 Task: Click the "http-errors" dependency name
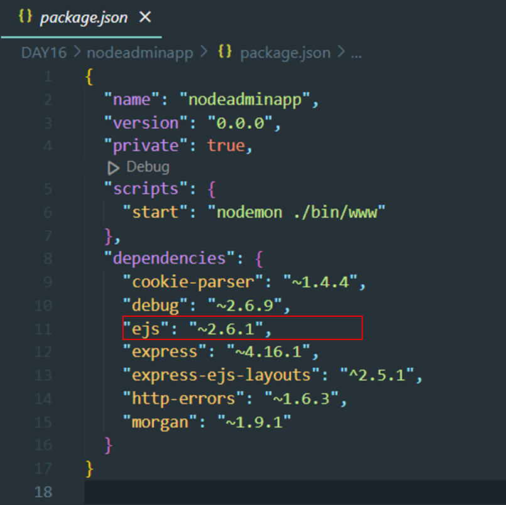pyautogui.click(x=183, y=398)
